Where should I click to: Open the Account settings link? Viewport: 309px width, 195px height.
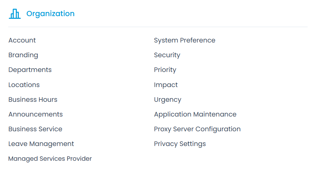pyautogui.click(x=22, y=40)
